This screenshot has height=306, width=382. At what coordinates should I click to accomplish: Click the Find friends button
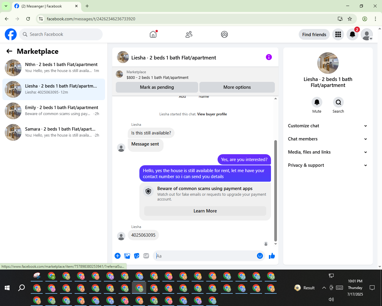[x=314, y=34]
